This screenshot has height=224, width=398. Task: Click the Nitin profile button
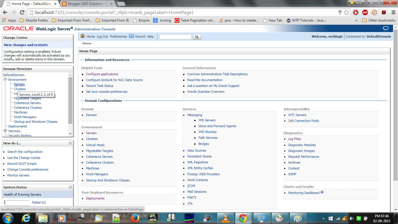pos(356,2)
